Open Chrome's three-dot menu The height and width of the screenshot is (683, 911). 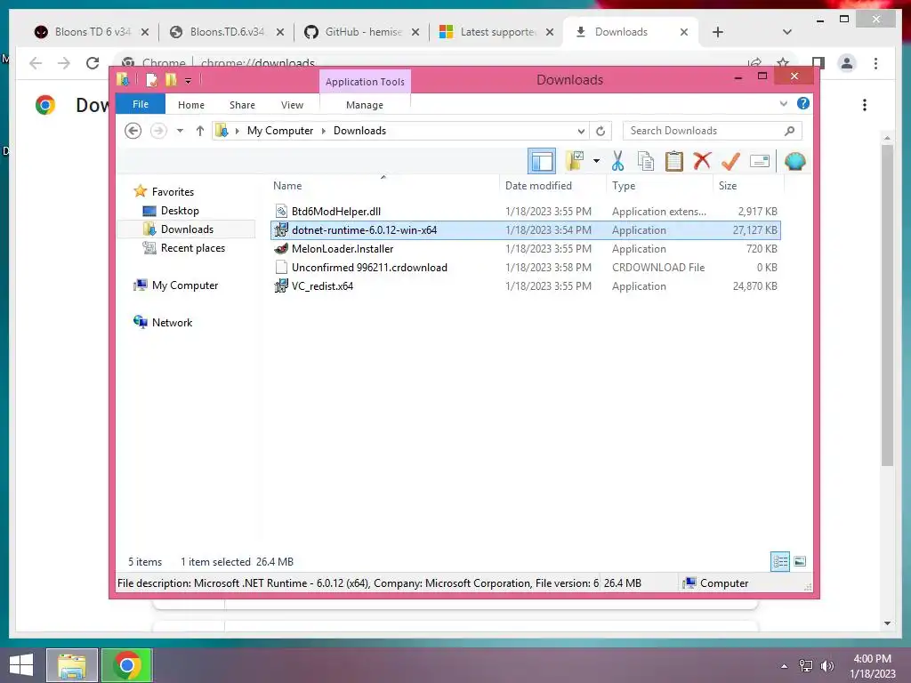875,63
